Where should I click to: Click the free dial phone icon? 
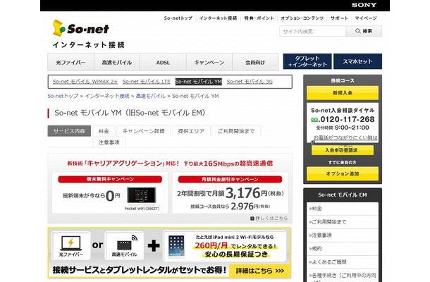pos(314,120)
